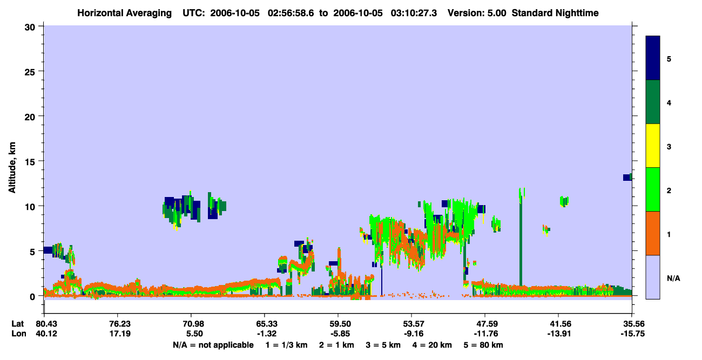Click the lavender N/A colorbar segment

(653, 277)
